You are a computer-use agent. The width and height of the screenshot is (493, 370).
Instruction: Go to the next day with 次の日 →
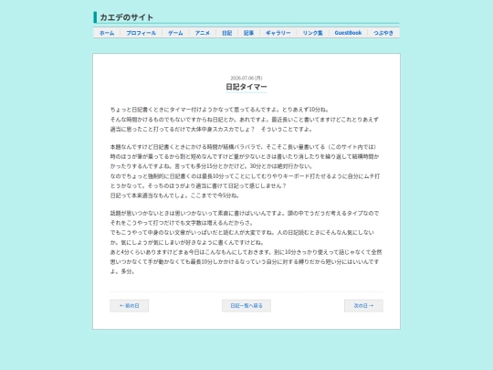point(363,305)
